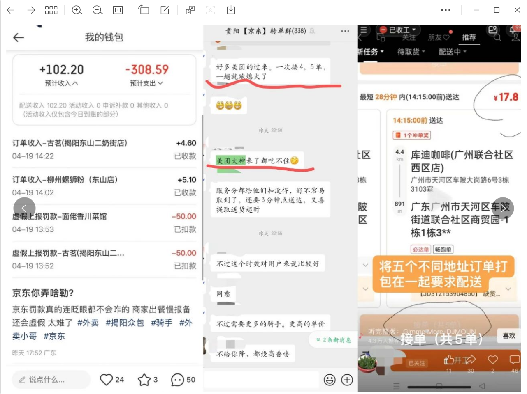
Task: Go to the next image in the viewer toolbar
Action: [x=31, y=10]
